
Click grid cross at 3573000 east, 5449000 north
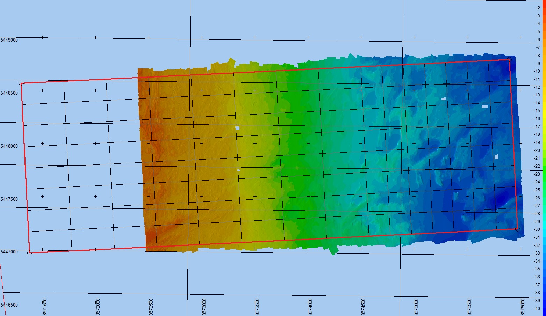coord(202,37)
